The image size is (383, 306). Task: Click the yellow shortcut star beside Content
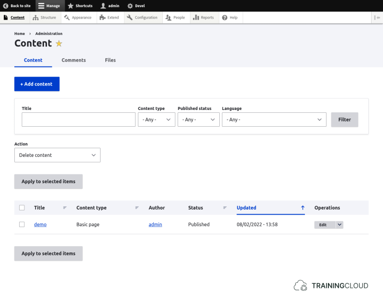pyautogui.click(x=59, y=44)
